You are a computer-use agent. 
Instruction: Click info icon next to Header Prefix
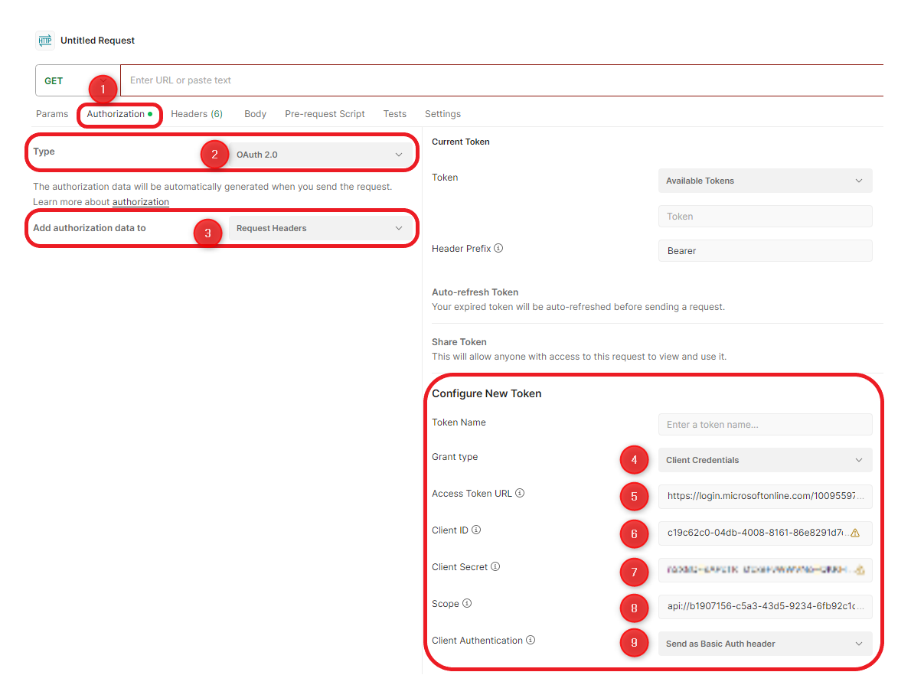[498, 249]
